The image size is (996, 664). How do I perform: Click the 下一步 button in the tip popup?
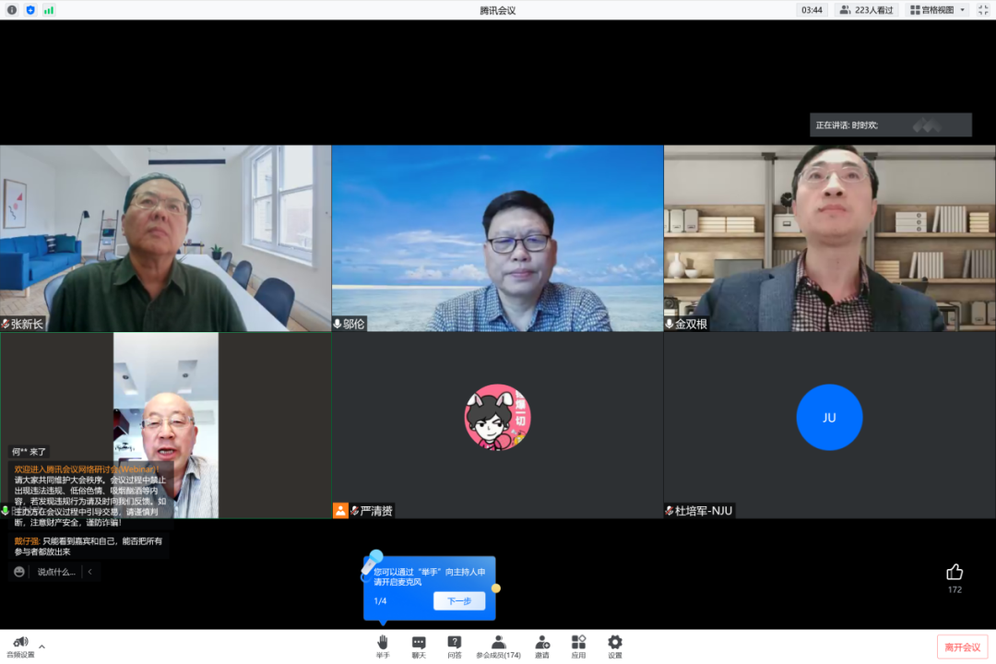click(x=459, y=600)
